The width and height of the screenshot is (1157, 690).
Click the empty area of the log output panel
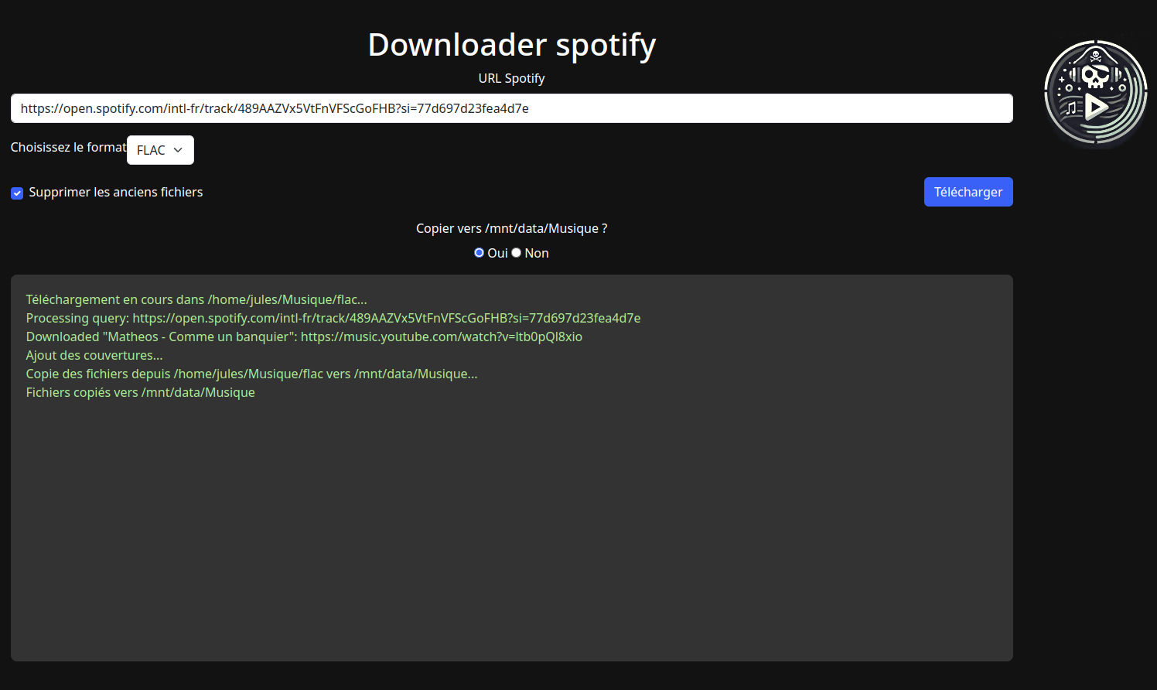(x=511, y=534)
